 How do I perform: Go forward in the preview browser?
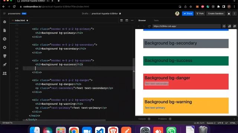click(144, 26)
